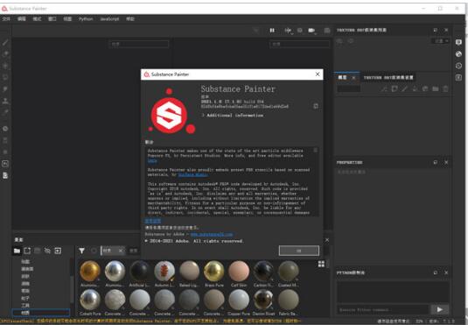Viewport: 468px width, 325px height.
Task: Add a folder in layers toolbar
Action: click(436, 88)
